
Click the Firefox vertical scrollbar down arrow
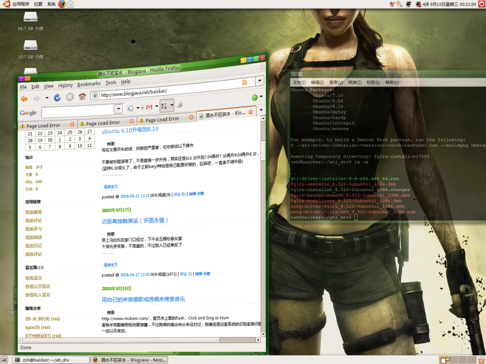(x=263, y=334)
